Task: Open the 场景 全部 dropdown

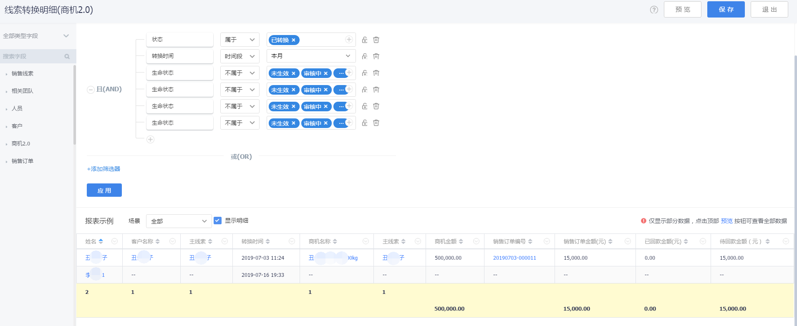Action: [179, 221]
